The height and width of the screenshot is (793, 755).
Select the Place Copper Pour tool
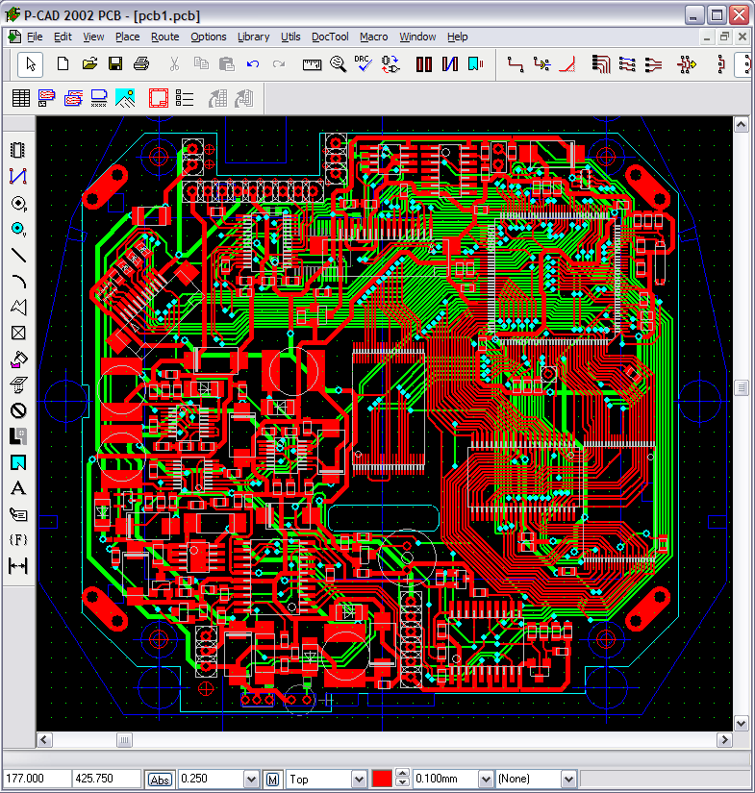[x=18, y=359]
